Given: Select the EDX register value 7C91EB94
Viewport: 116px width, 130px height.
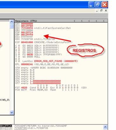Looking at the screenshot, I should (27, 28).
